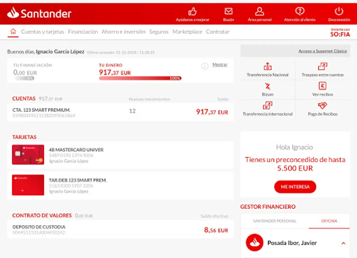Open the TAR.DEB.123 SMART PREM. card name

[78, 180]
